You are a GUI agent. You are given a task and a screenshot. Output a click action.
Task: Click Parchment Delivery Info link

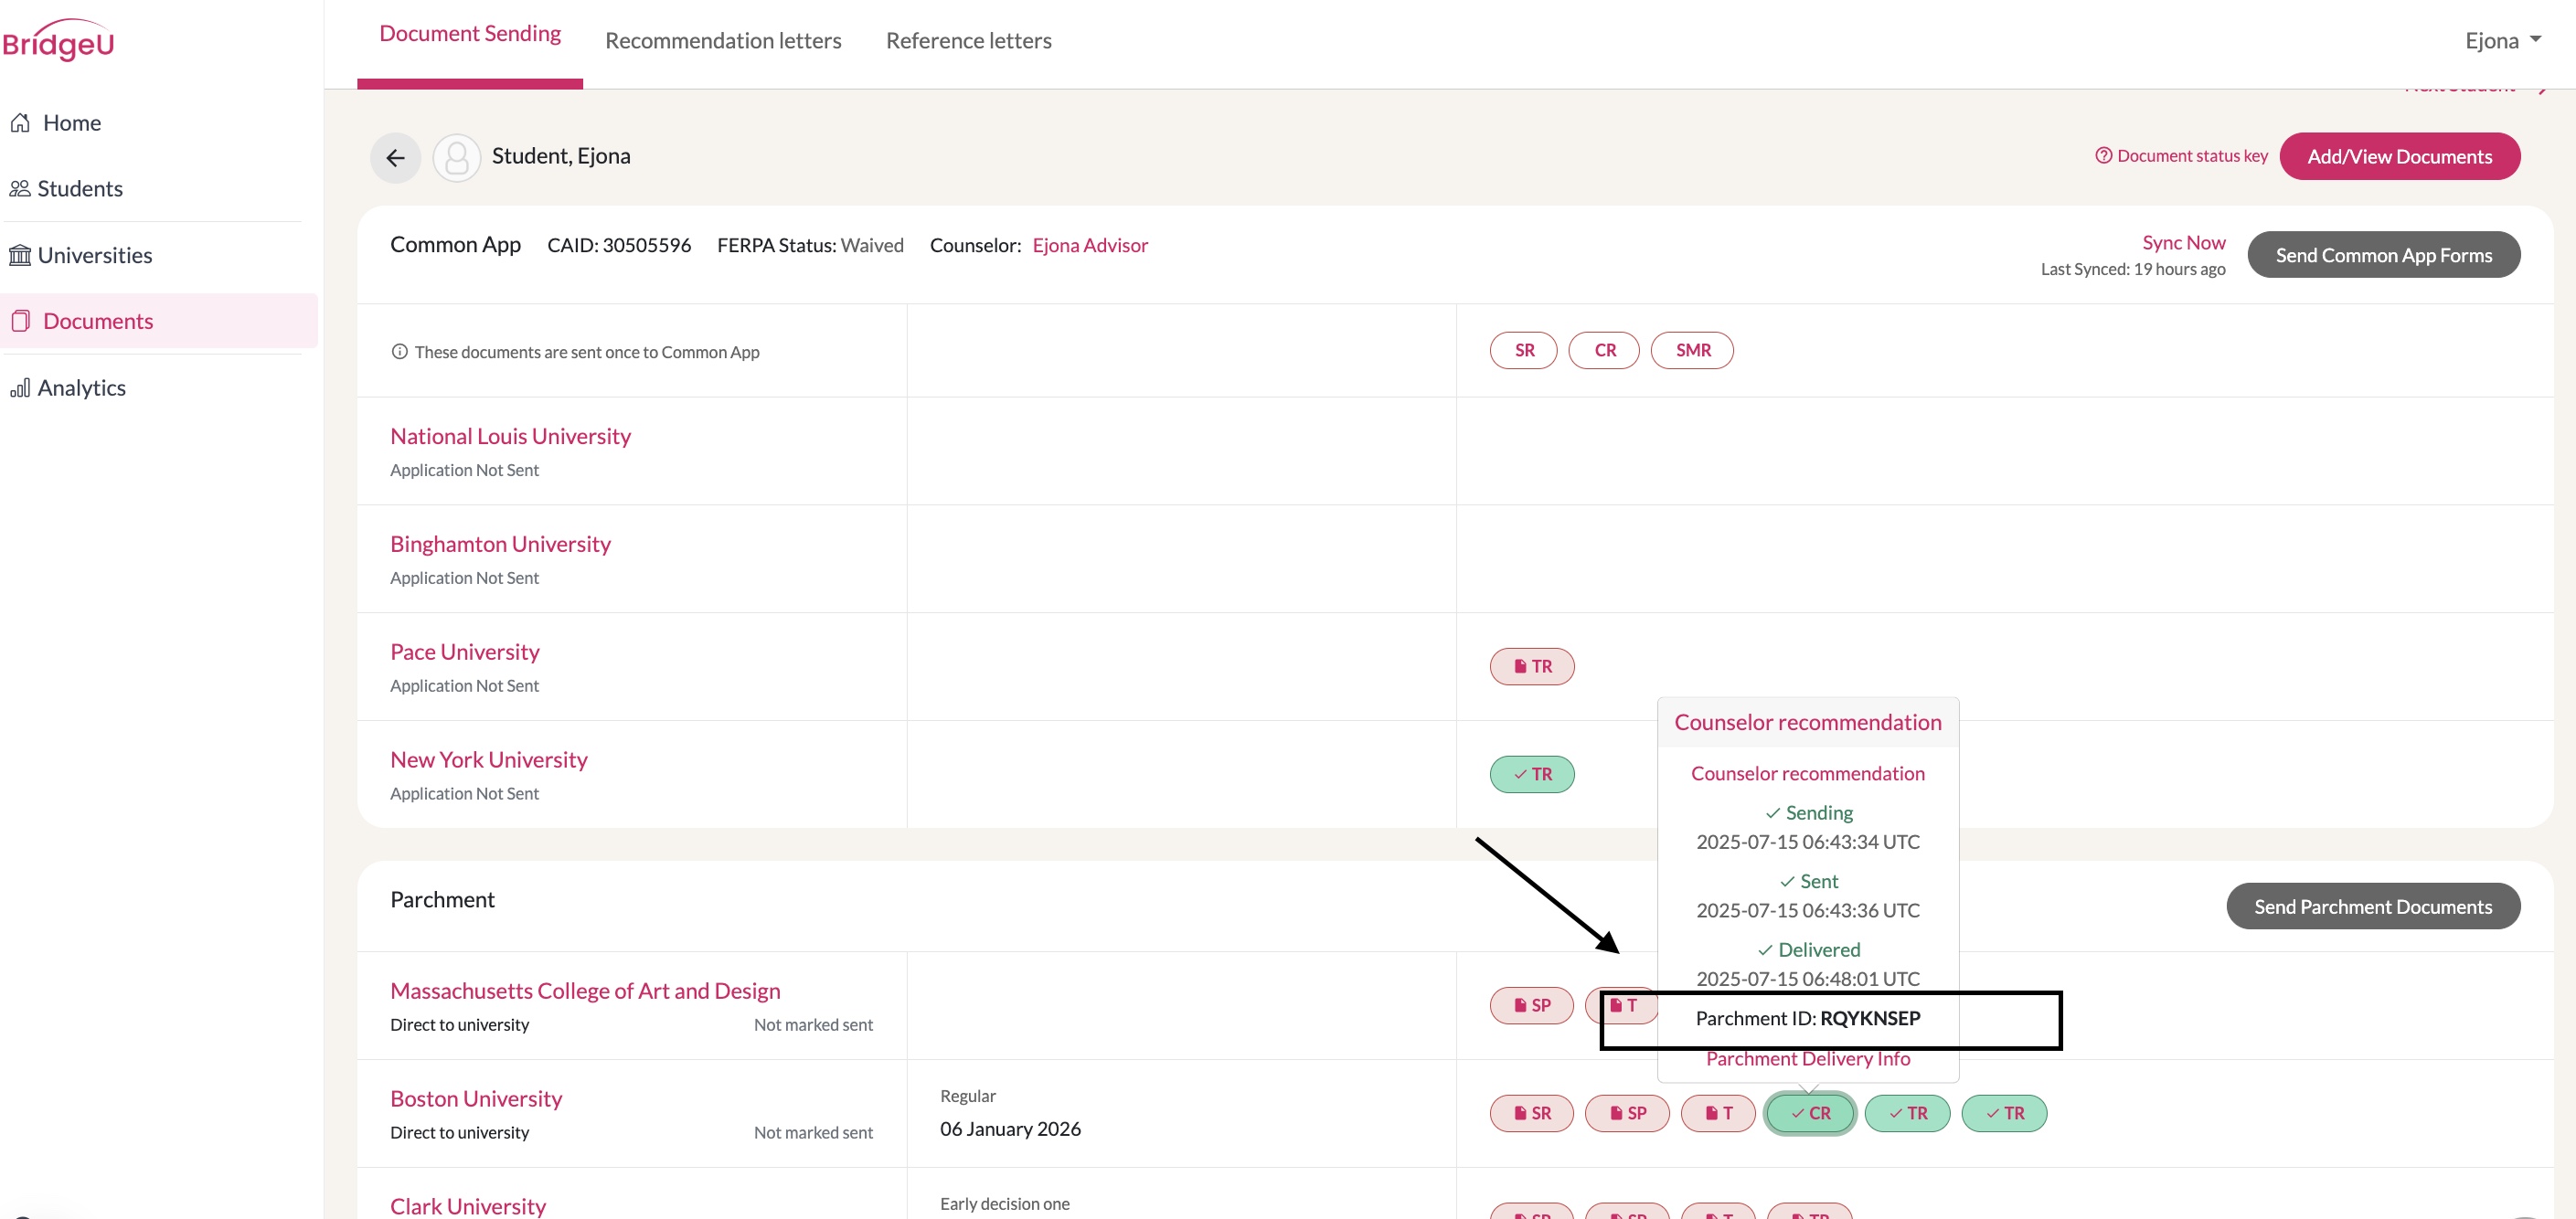coord(1807,1059)
